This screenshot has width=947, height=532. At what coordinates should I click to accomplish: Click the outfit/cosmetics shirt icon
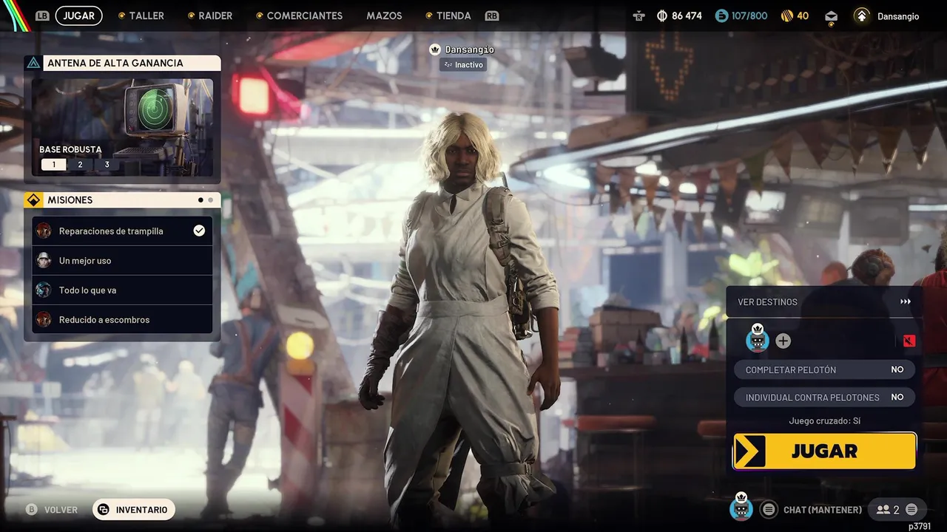coord(639,16)
